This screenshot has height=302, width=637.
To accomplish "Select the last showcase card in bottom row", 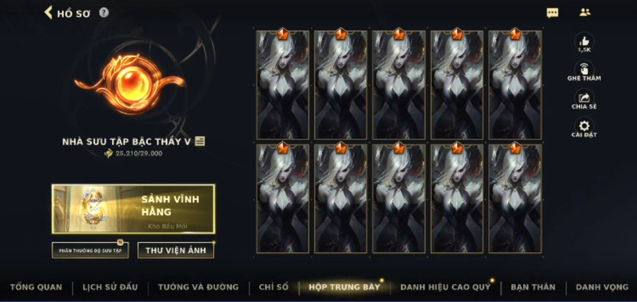I will (515, 198).
